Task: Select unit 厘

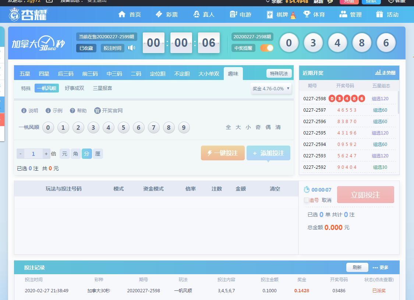Action: 98,154
